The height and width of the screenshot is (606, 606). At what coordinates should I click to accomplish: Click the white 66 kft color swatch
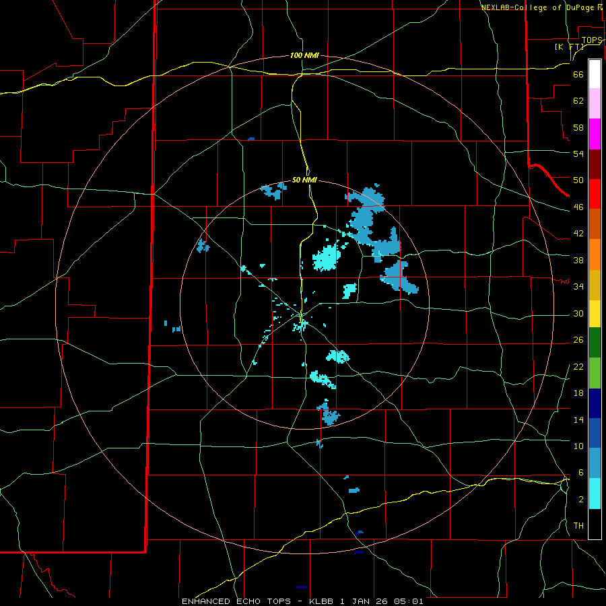pyautogui.click(x=595, y=74)
